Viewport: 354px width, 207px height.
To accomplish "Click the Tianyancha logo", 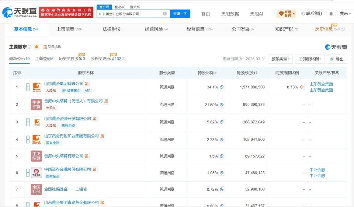I will point(20,12).
